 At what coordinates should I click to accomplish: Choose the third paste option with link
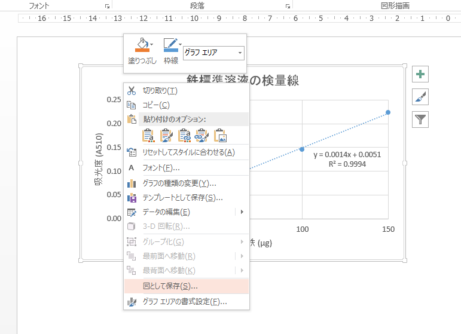click(x=184, y=136)
